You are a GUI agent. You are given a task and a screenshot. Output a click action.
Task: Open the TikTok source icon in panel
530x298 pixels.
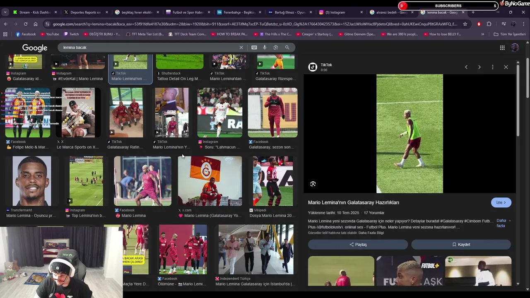[313, 67]
